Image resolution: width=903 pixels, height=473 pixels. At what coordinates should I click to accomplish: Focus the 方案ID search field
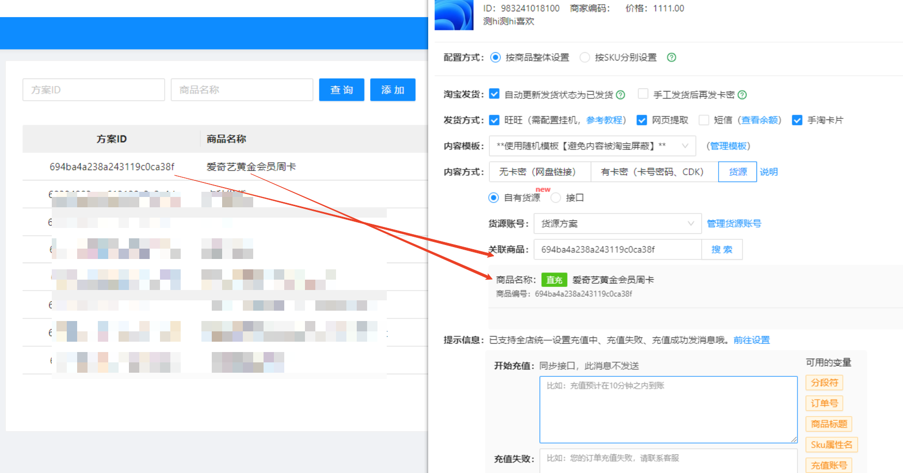click(x=94, y=90)
